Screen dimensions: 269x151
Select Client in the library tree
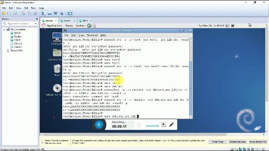(17, 40)
